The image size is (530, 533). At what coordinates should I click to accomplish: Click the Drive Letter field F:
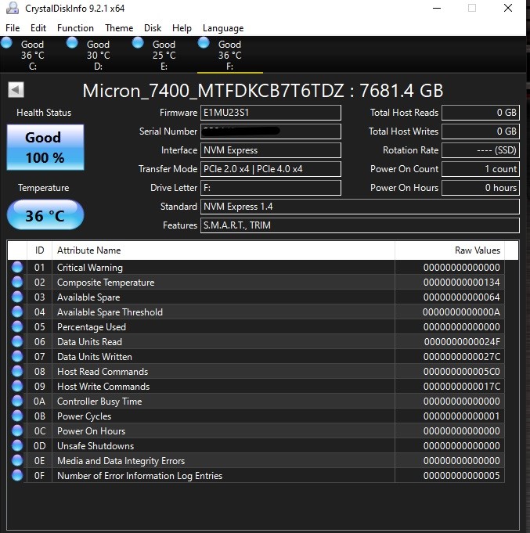pyautogui.click(x=271, y=188)
